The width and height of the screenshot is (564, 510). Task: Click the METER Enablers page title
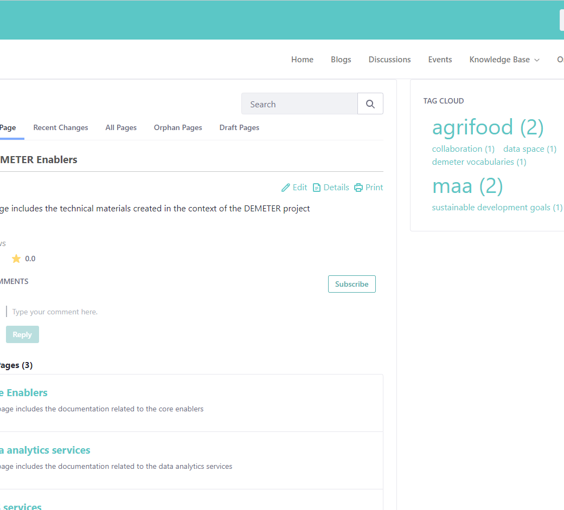tap(39, 159)
